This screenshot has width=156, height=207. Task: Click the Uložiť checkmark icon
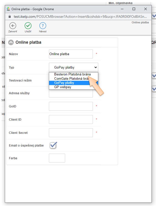(28, 26)
